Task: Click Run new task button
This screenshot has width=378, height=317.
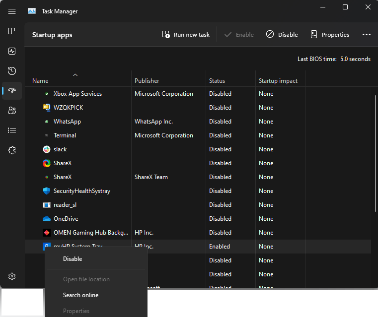Action: pyautogui.click(x=186, y=35)
